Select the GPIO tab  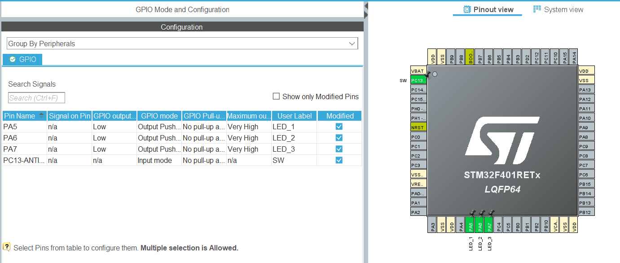(x=22, y=59)
